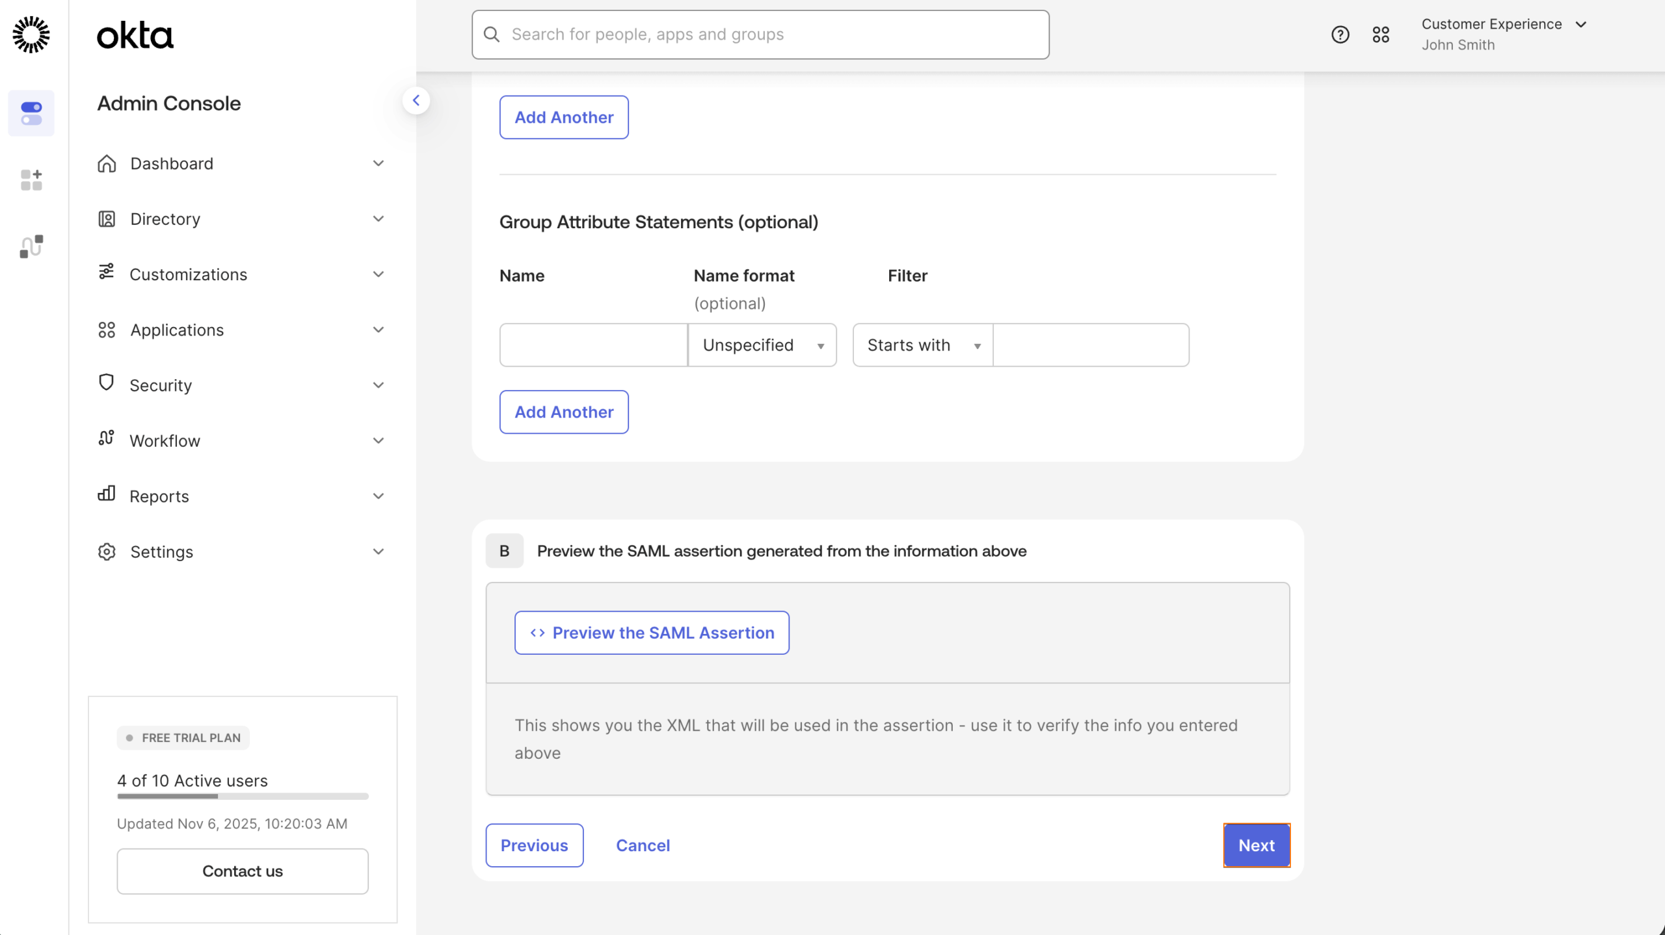Screen dimensions: 1665x935
Task: Select the Admin Console toggle icon in left rail
Action: click(31, 113)
